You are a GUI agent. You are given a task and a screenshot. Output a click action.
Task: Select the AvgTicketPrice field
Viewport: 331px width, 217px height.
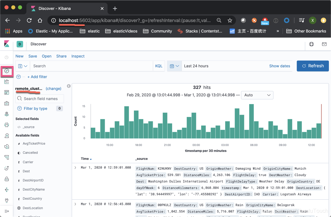(x=34, y=144)
